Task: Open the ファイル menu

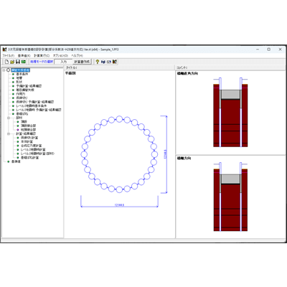Action: (9, 55)
